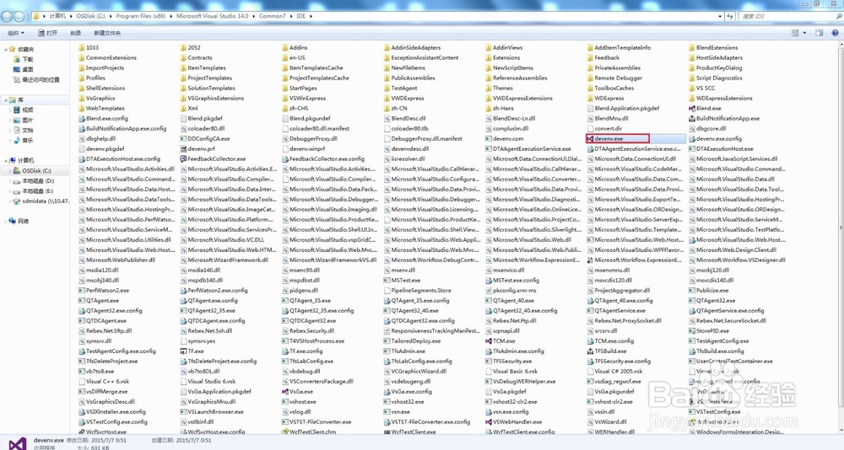This screenshot has height=450, width=844.
Task: Select the TF.exe file icon
Action: point(183,351)
